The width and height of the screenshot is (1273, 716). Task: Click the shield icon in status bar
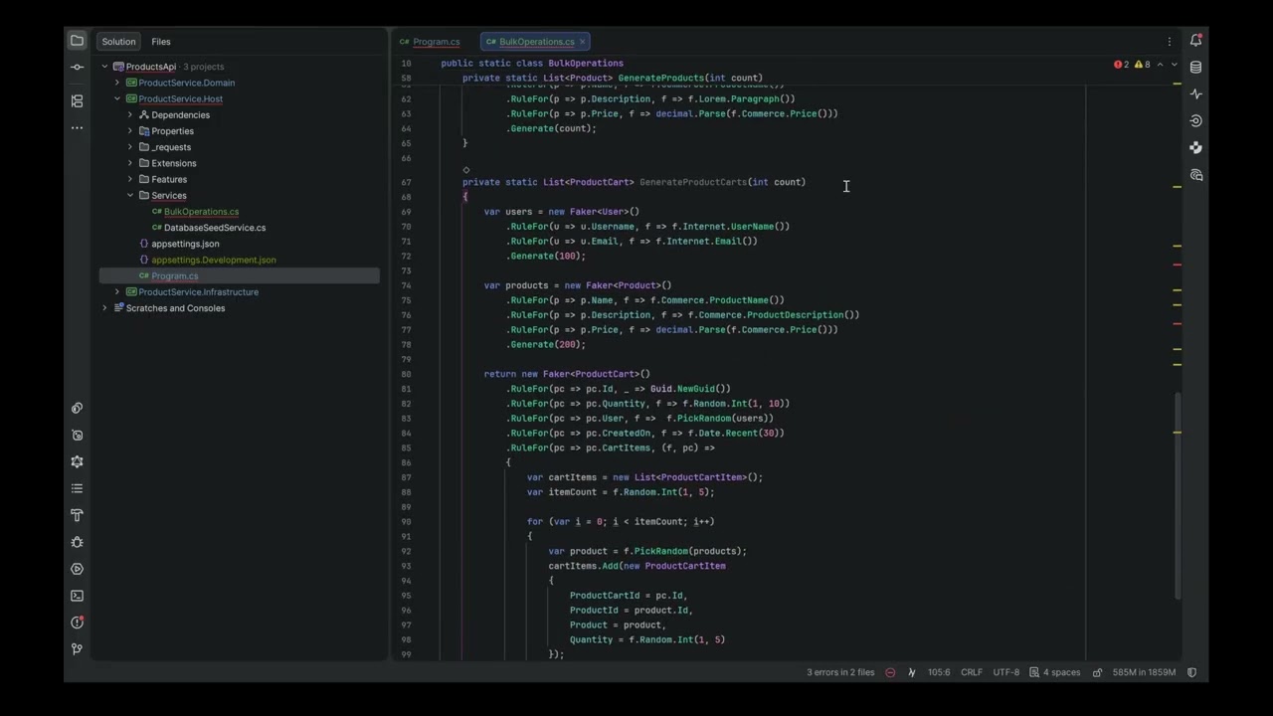click(x=1192, y=672)
